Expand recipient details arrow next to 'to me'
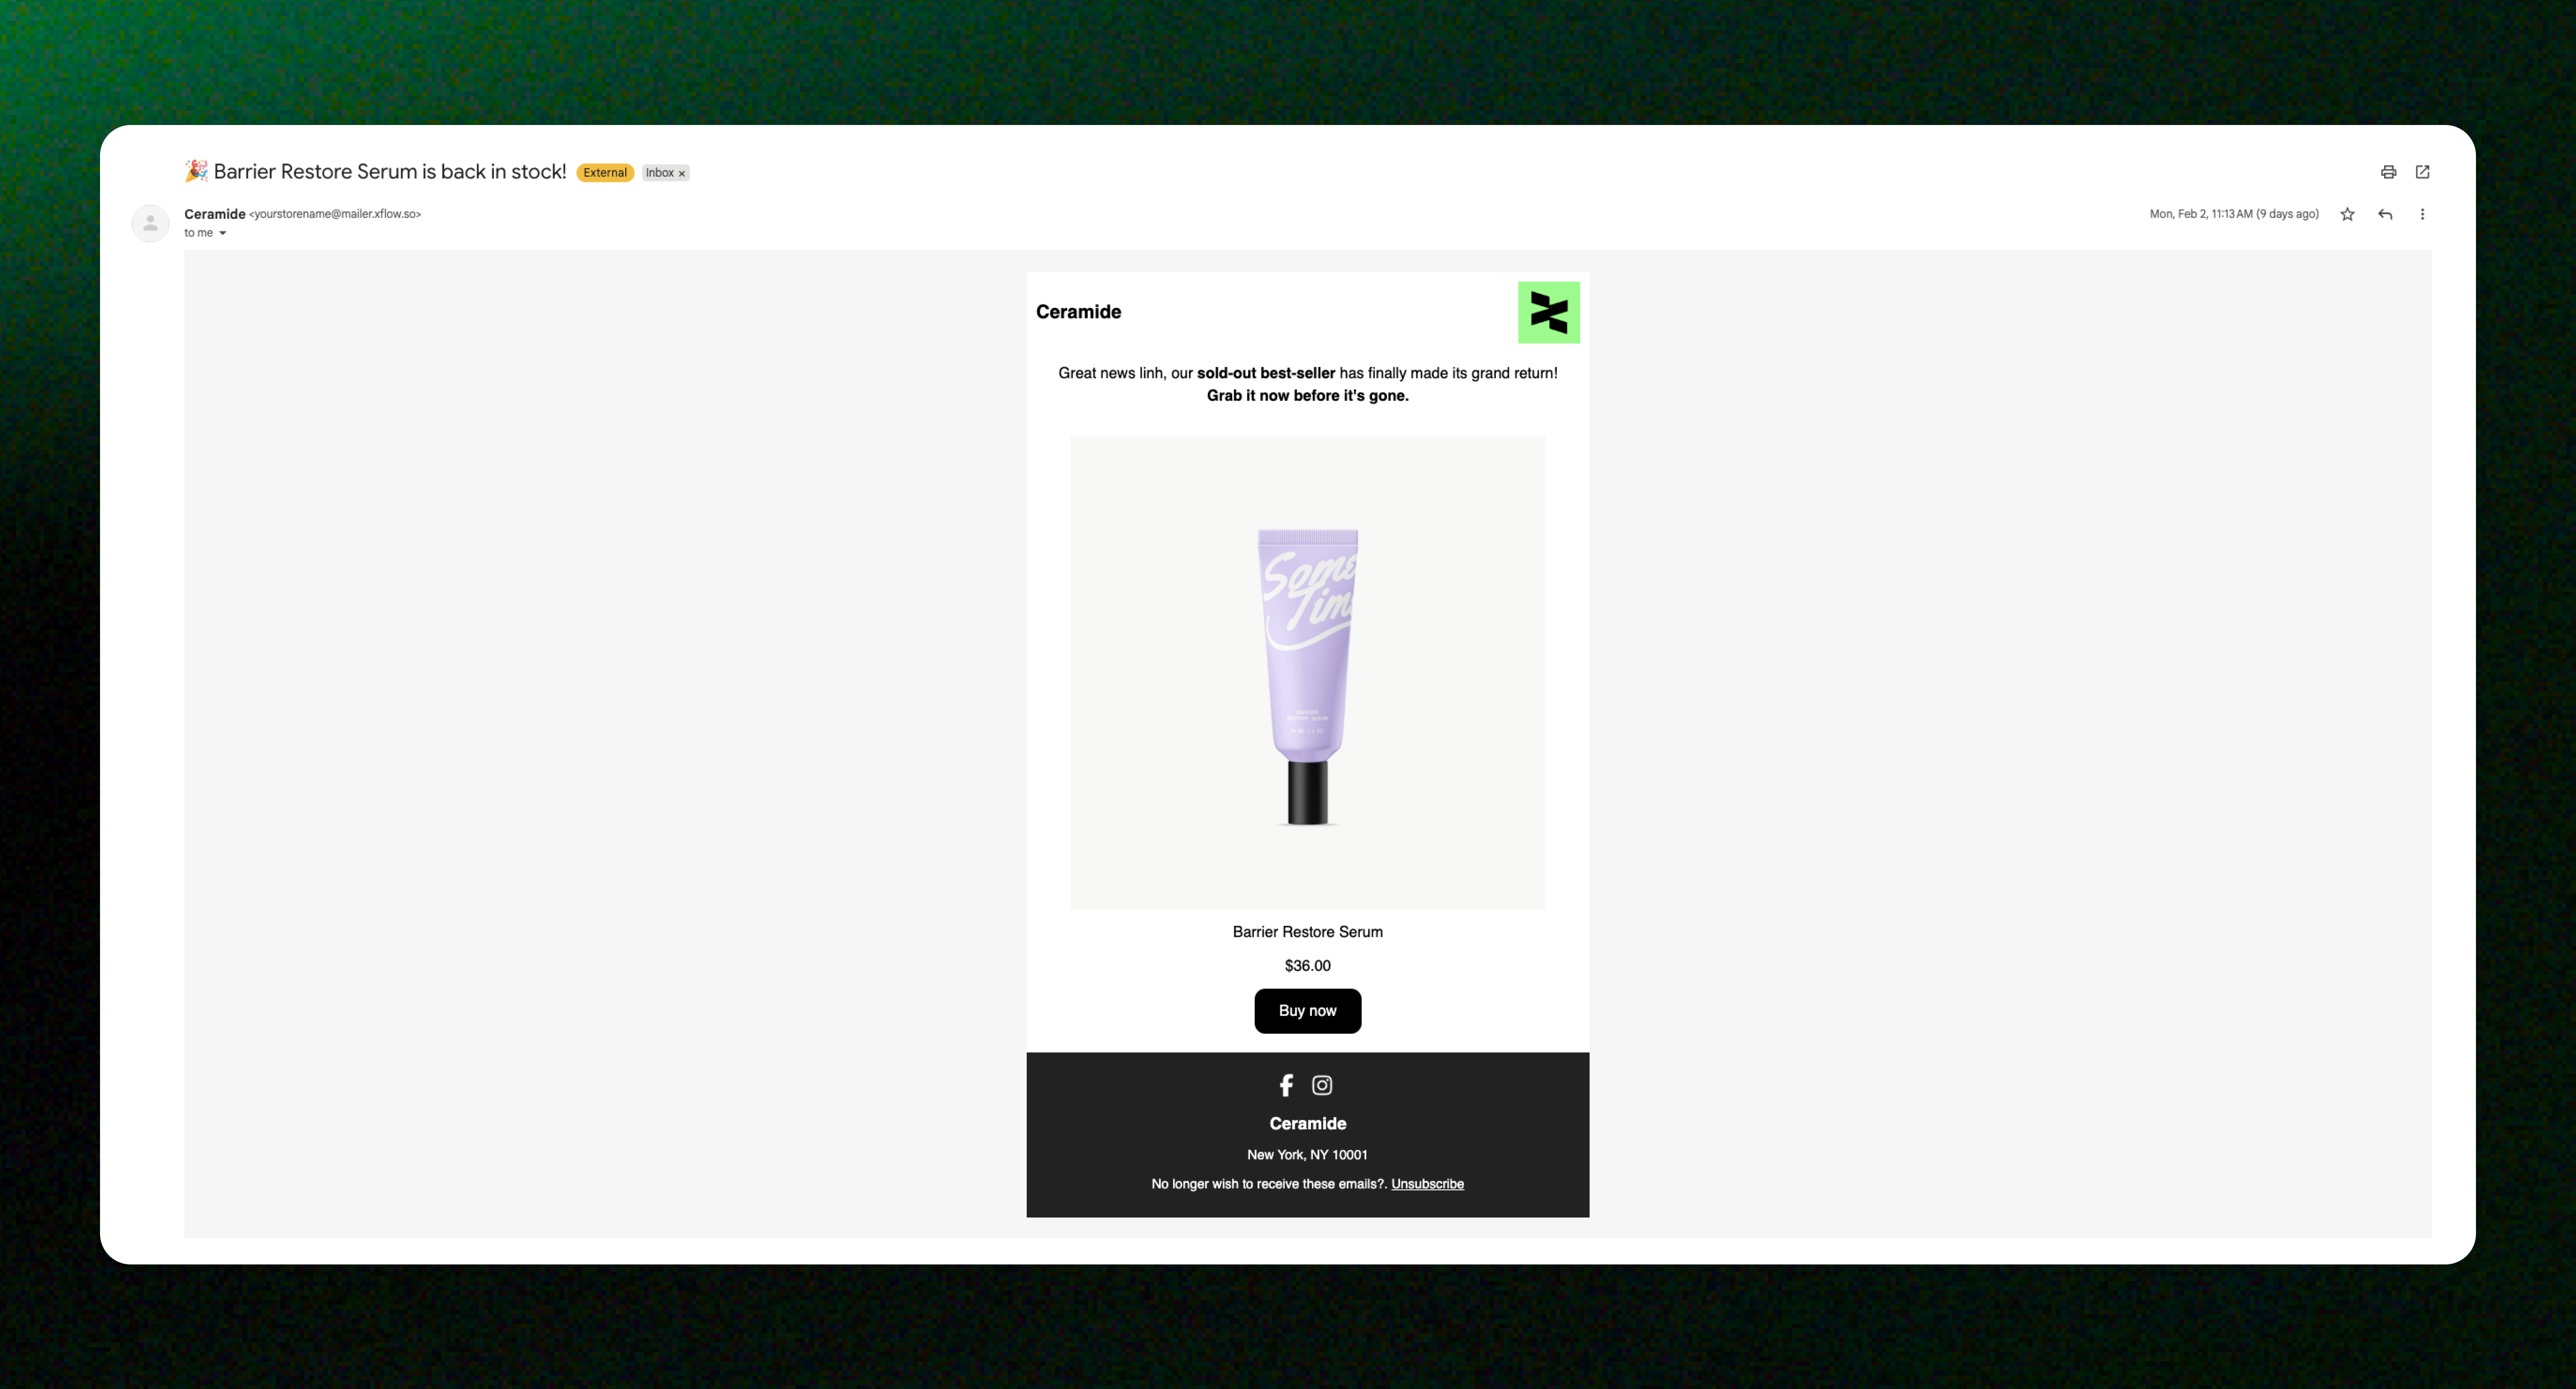This screenshot has width=2576, height=1389. 222,234
